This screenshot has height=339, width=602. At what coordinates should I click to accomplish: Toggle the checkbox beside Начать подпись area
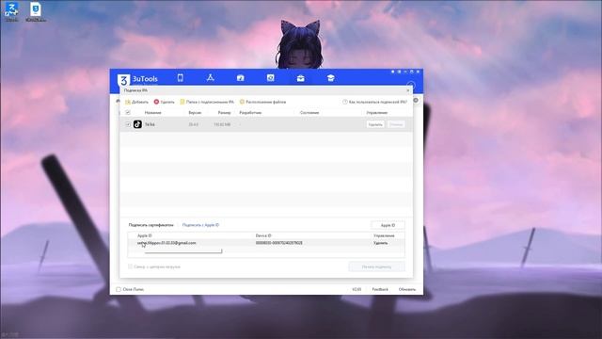(130, 266)
